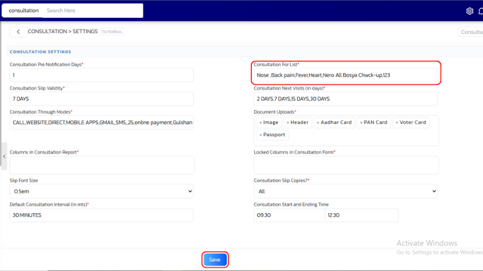The height and width of the screenshot is (271, 483).
Task: Open Consultation Slip Copies dropdown
Action: [346, 192]
